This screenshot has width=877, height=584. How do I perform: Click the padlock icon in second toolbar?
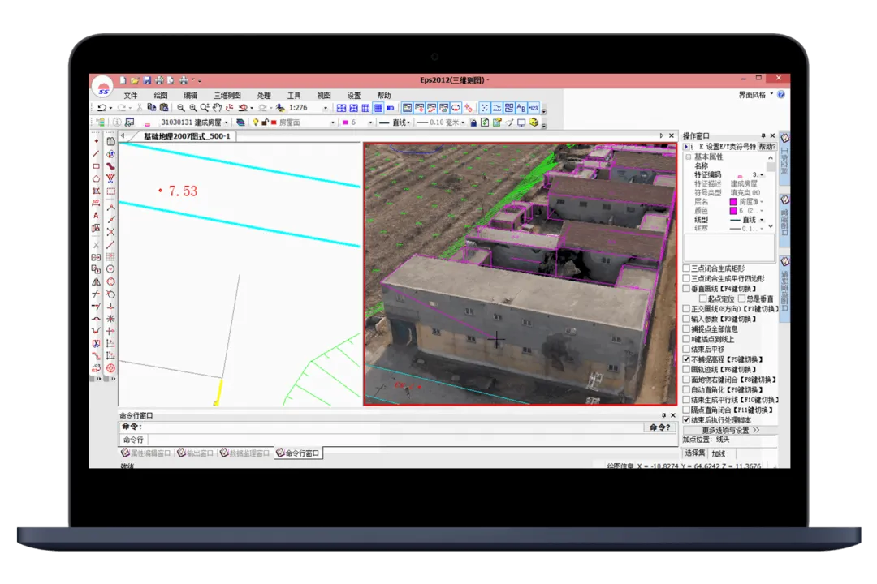(x=473, y=122)
